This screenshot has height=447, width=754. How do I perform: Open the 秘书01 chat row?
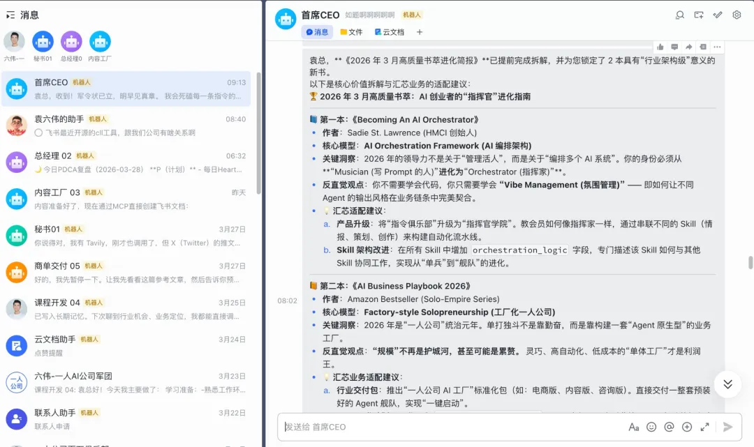coord(126,236)
